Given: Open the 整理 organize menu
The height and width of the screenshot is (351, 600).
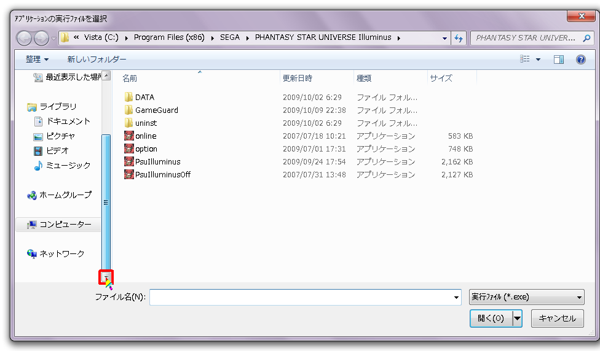Looking at the screenshot, I should click(37, 59).
